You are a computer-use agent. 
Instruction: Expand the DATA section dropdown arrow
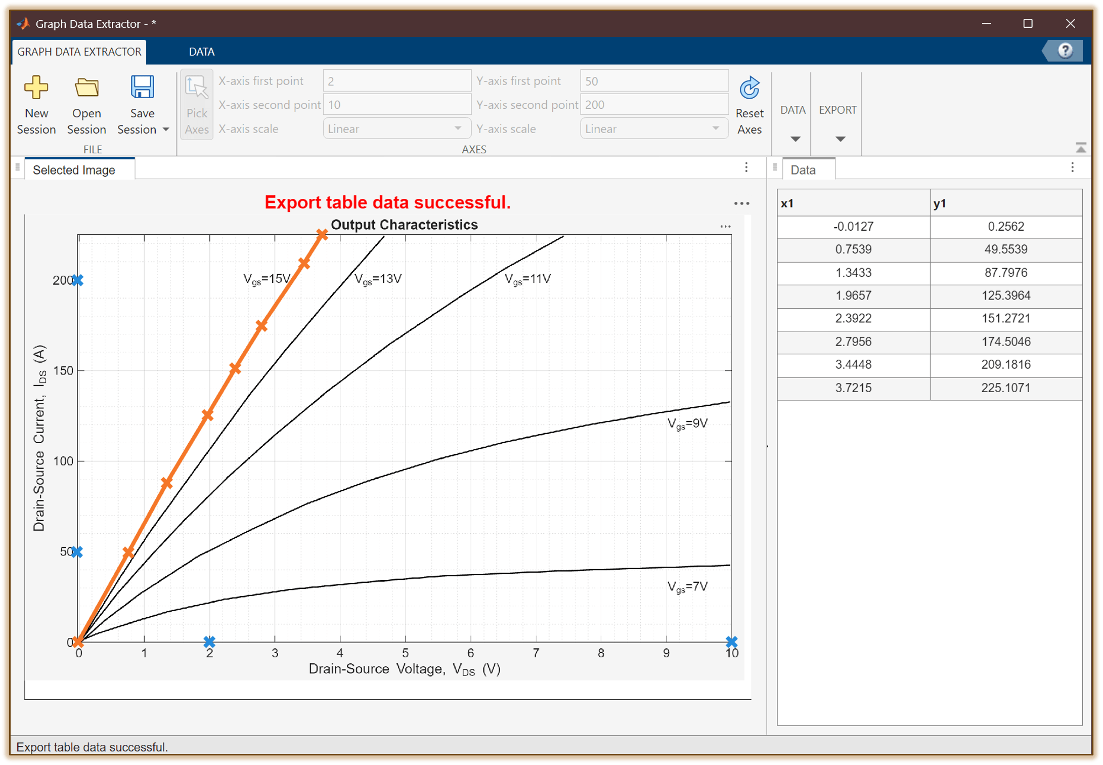(x=795, y=139)
